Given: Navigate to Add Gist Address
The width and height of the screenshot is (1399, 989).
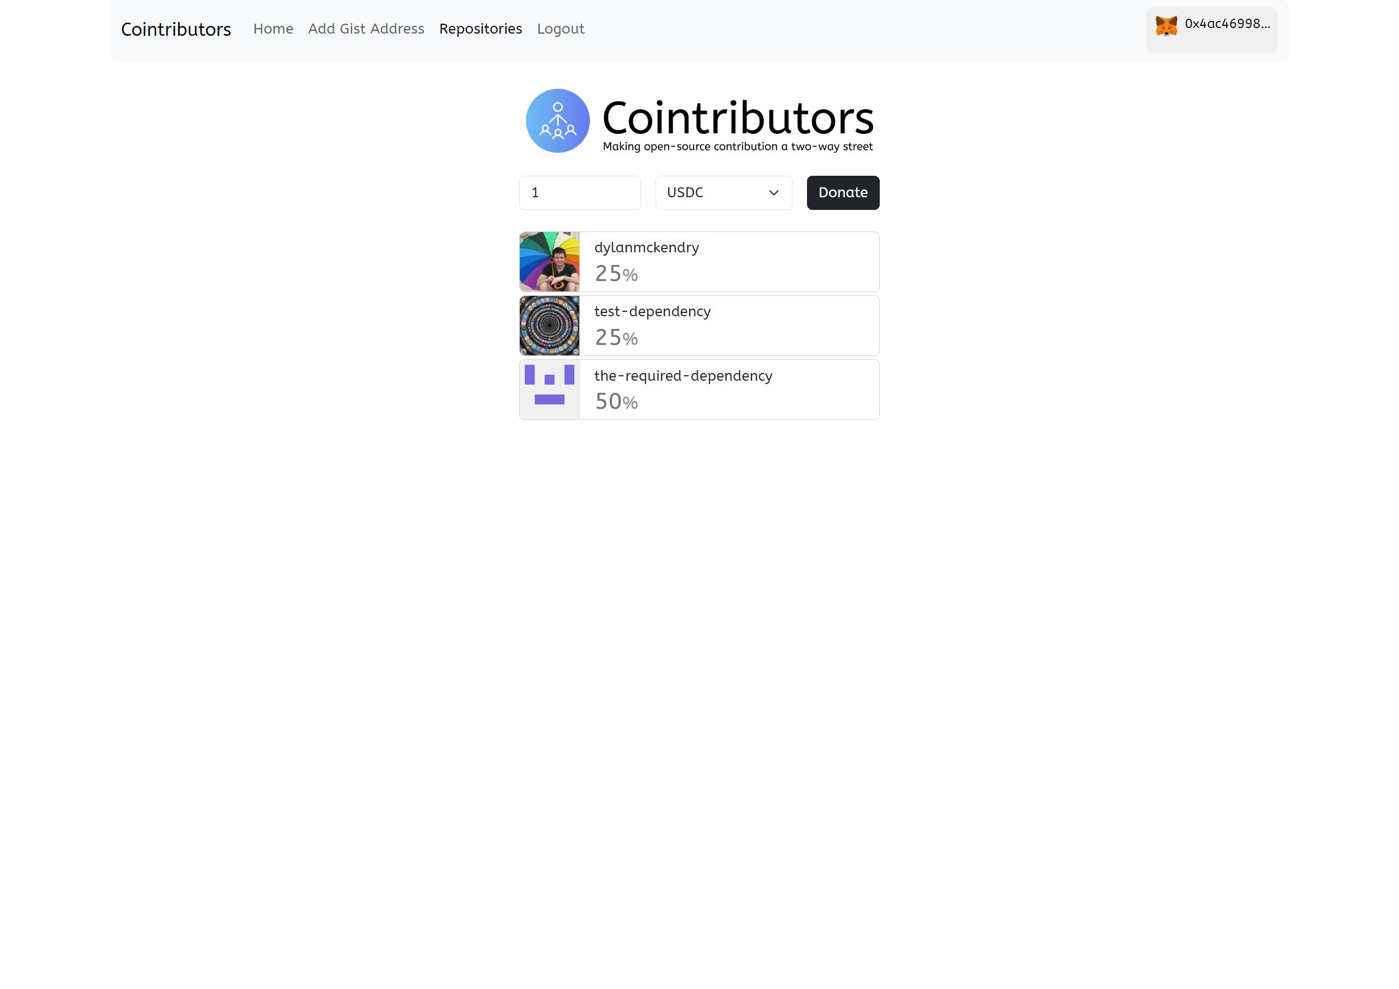Looking at the screenshot, I should (x=365, y=29).
